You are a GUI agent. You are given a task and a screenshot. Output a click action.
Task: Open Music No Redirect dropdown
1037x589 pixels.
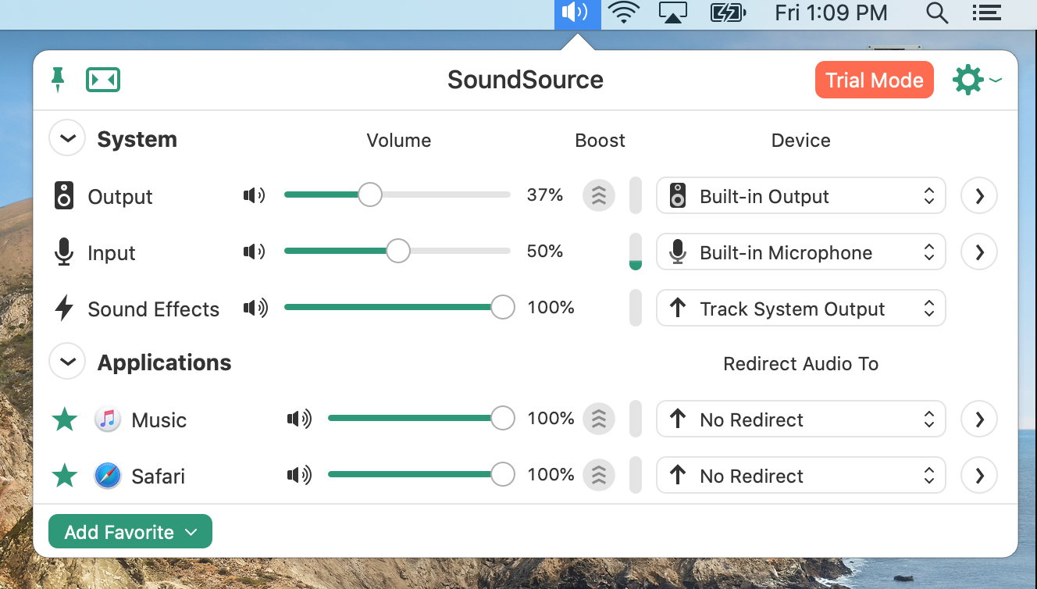click(801, 419)
